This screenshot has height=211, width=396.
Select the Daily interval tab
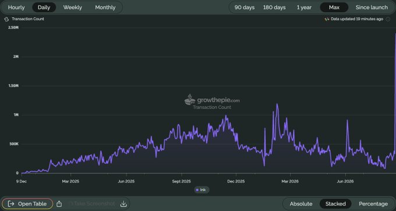click(44, 8)
